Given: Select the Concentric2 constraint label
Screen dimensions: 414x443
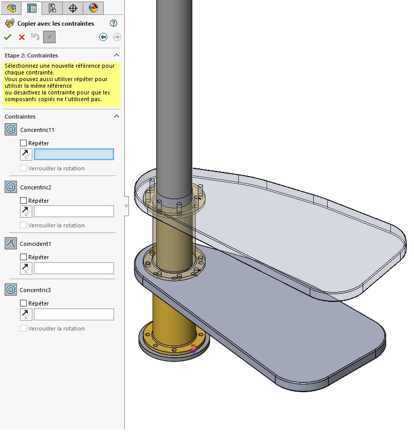Looking at the screenshot, I should (35, 187).
